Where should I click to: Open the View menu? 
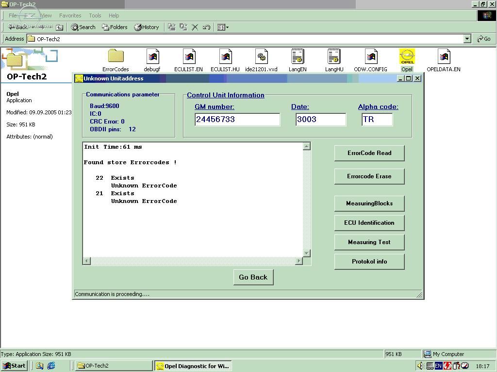tap(46, 15)
